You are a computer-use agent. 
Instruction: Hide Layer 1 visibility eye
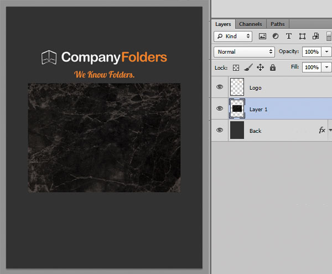[x=220, y=108]
